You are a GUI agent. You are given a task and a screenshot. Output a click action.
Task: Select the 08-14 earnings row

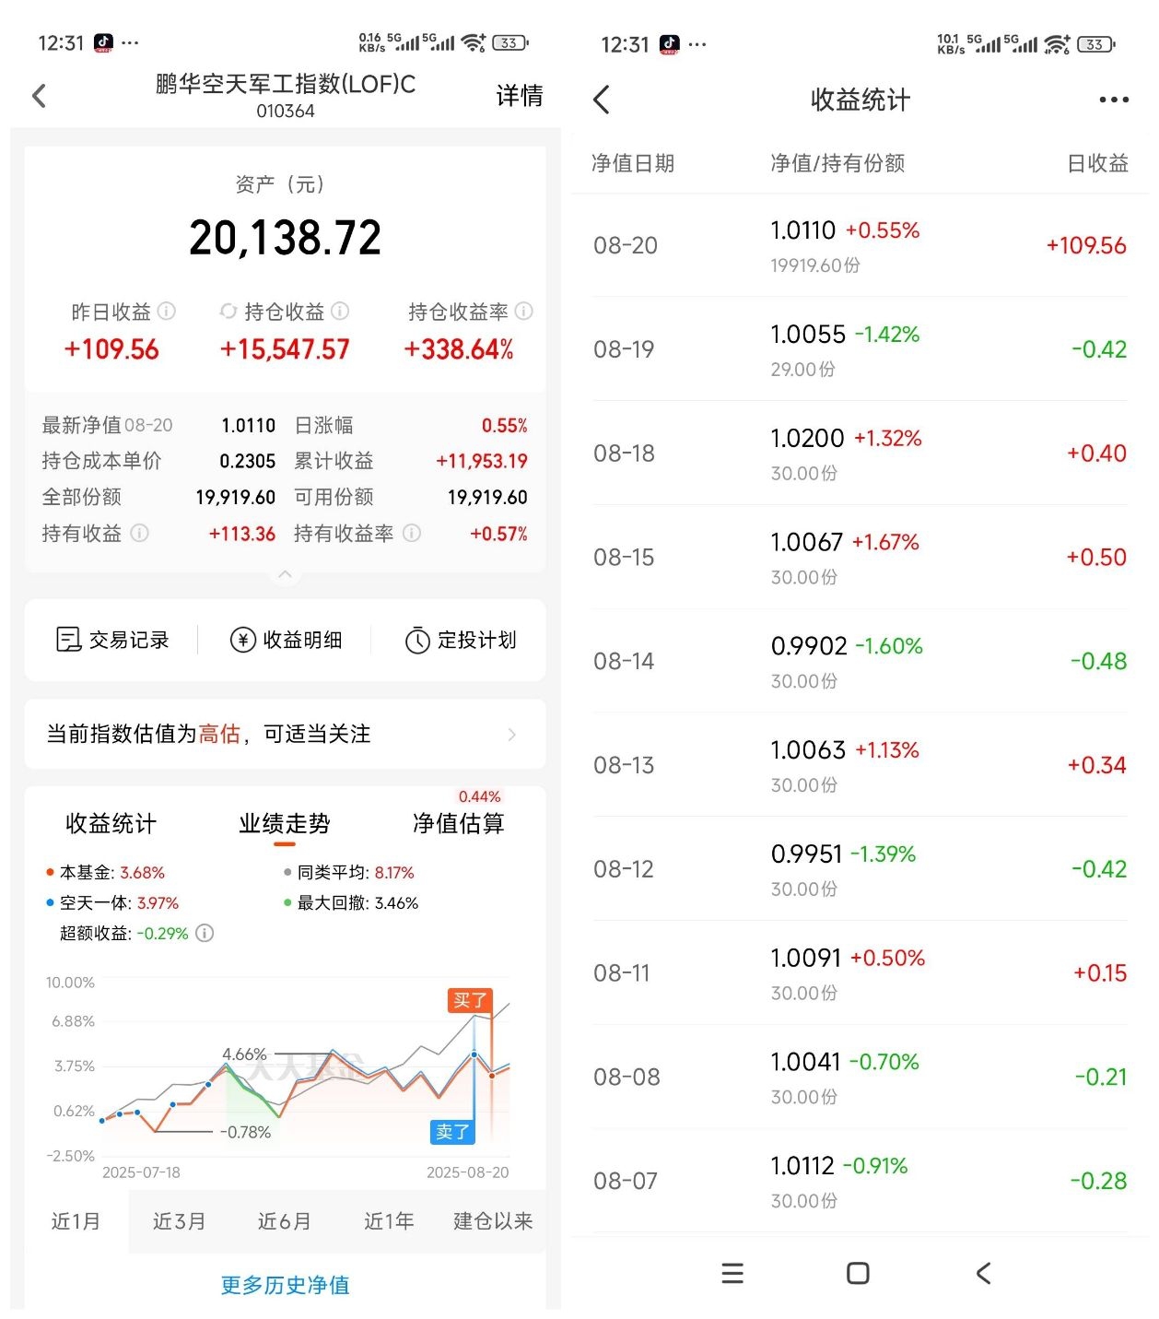(860, 661)
